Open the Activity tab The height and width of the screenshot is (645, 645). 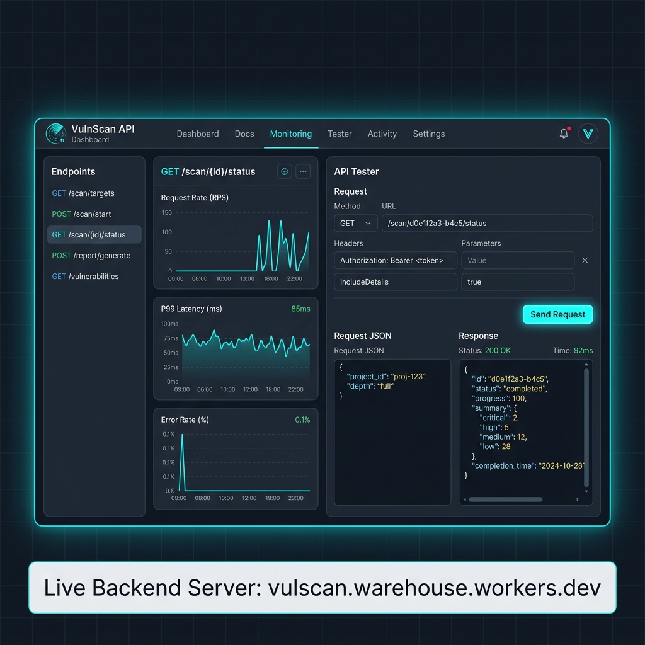[382, 134]
